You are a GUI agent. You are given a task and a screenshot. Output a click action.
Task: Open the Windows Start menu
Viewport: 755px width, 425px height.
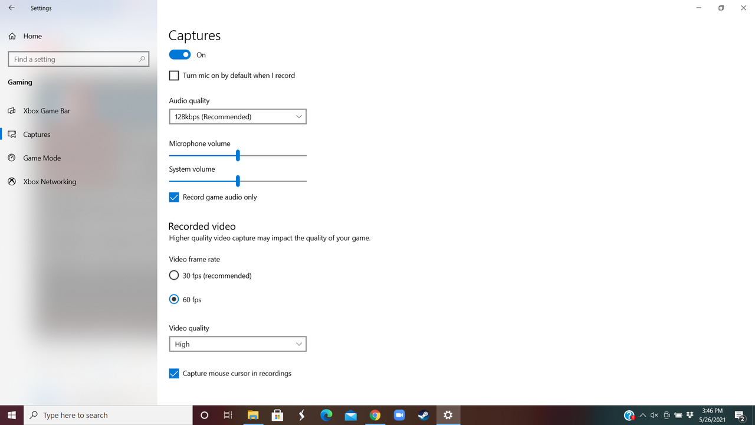[x=12, y=416]
